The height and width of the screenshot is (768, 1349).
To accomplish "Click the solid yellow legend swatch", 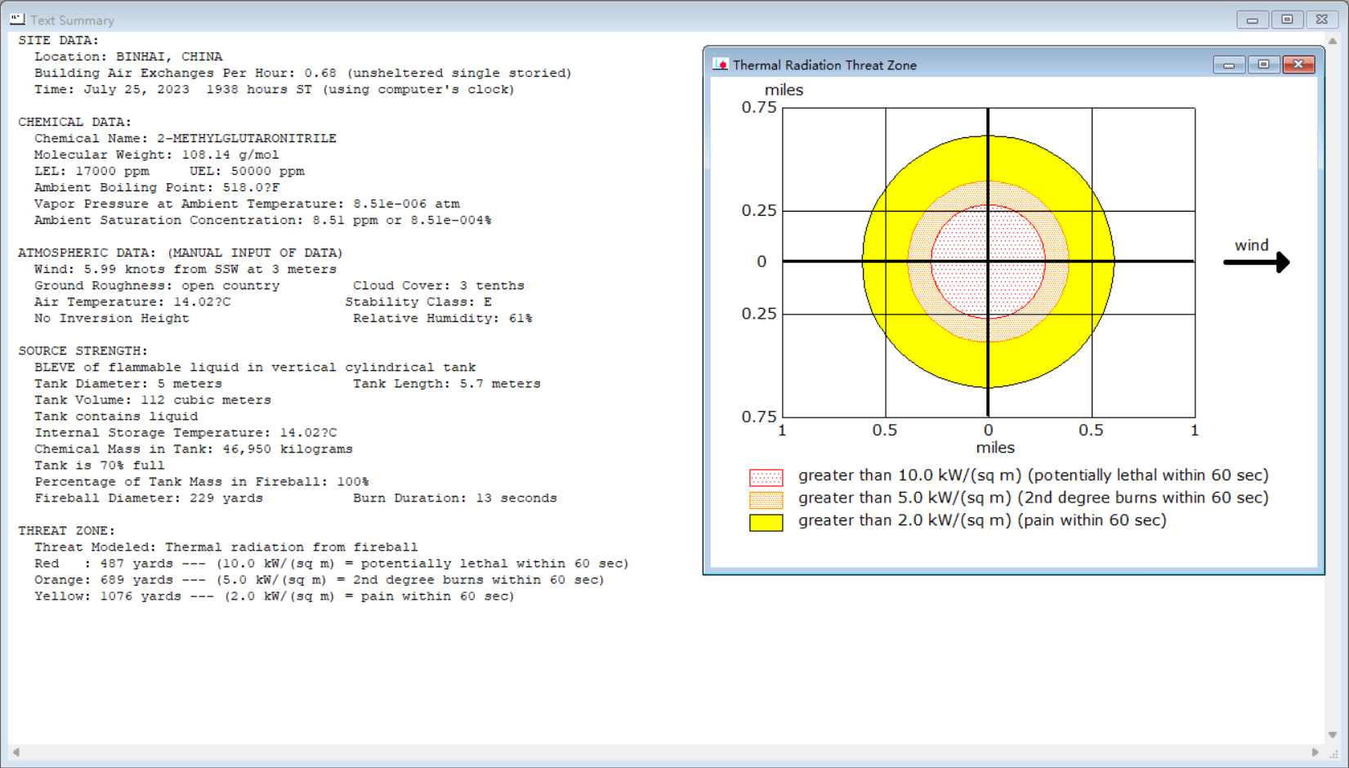I will click(x=766, y=523).
